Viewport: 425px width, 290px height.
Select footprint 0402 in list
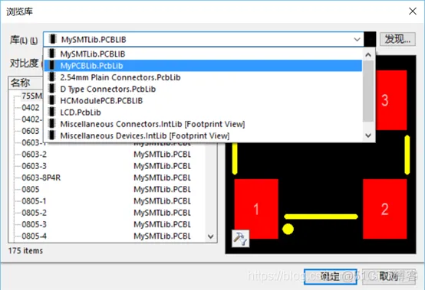coord(31,108)
